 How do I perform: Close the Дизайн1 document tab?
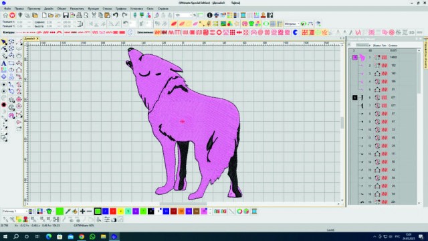coord(37,39)
